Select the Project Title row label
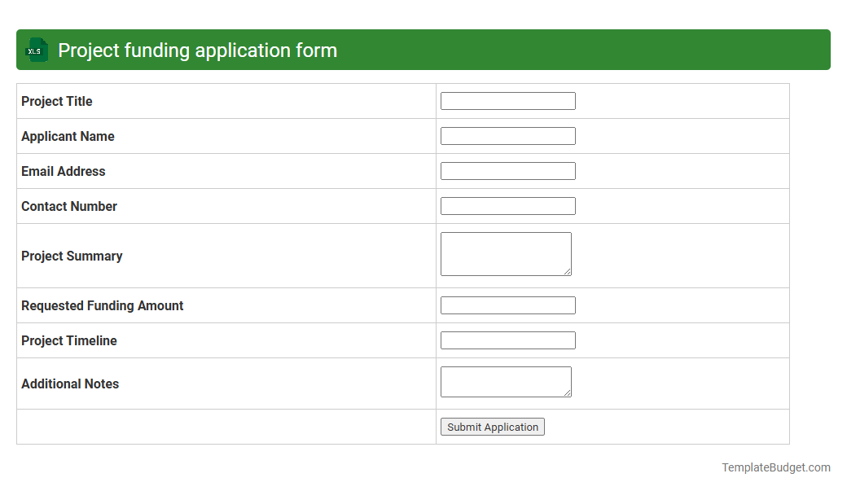 click(x=56, y=101)
